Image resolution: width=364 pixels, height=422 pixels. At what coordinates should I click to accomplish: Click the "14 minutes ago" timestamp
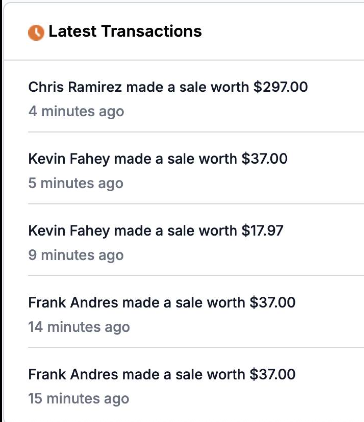pyautogui.click(x=79, y=327)
